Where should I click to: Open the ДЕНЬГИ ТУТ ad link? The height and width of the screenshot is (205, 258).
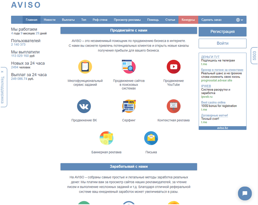(x=210, y=57)
